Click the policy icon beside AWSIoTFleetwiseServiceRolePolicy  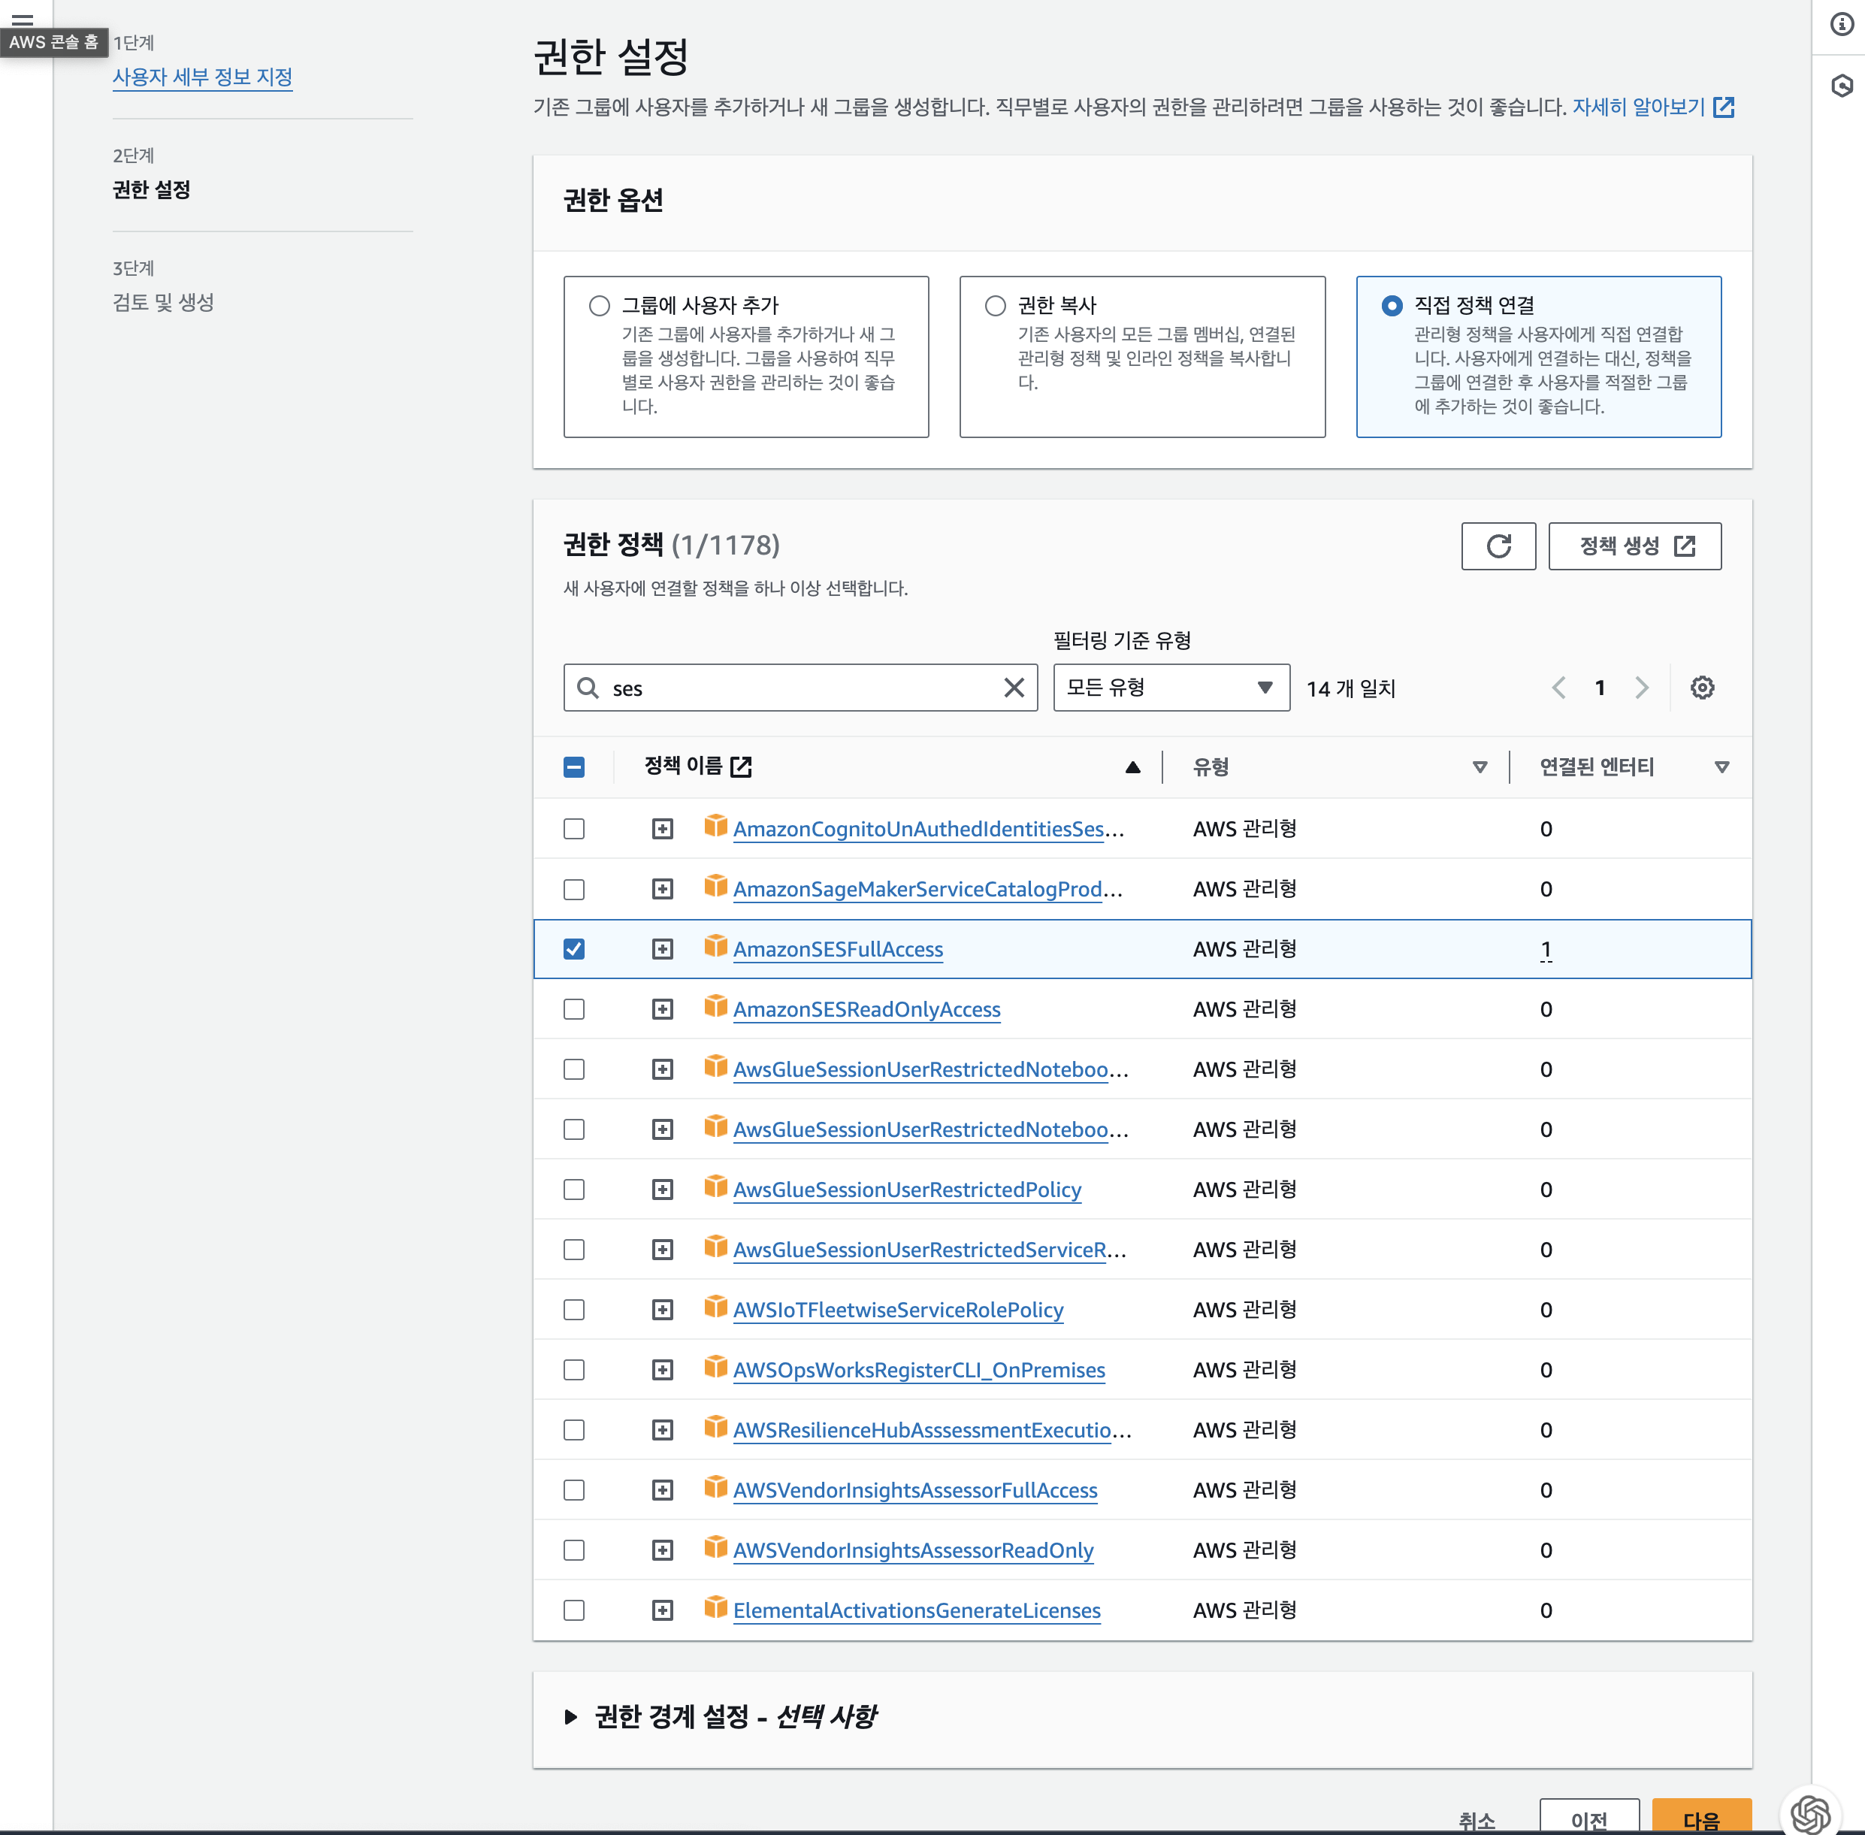715,1306
